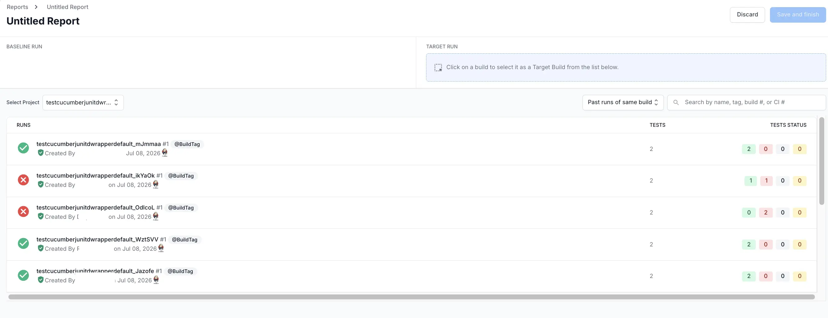This screenshot has width=828, height=318.
Task: Click failed status icon of ikYaOk run
Action: [x=23, y=180]
